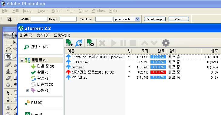
Task: Click the Pause torrent icon
Action: pyautogui.click(x=123, y=43)
